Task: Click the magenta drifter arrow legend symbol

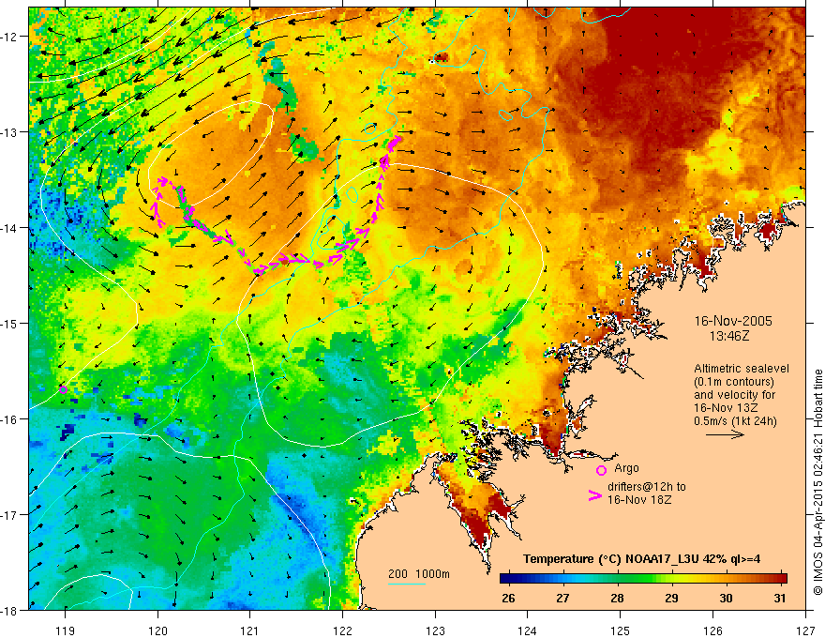Action: click(x=594, y=495)
